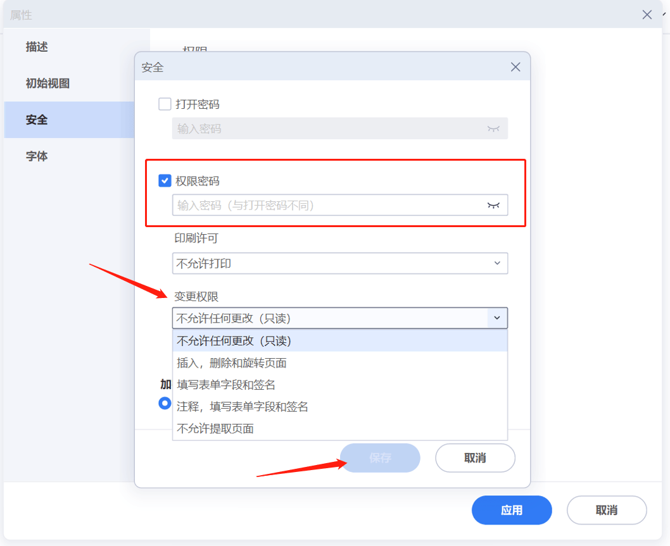The width and height of the screenshot is (670, 546).
Task: Close the 属性 window
Action: pyautogui.click(x=647, y=15)
